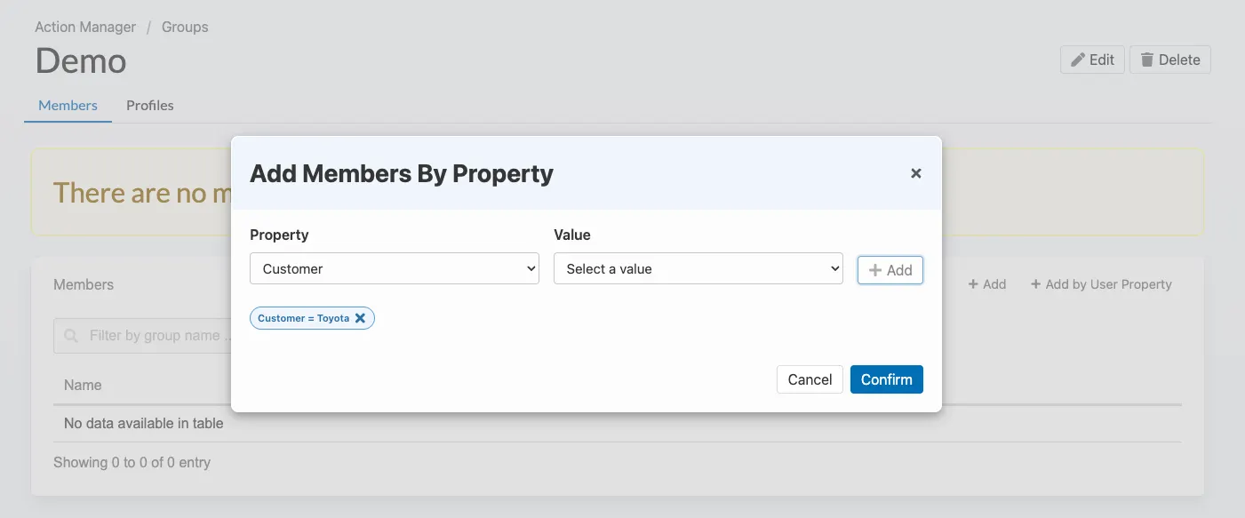Image resolution: width=1245 pixels, height=518 pixels.
Task: Switch to the Profiles tab
Action: [x=150, y=105]
